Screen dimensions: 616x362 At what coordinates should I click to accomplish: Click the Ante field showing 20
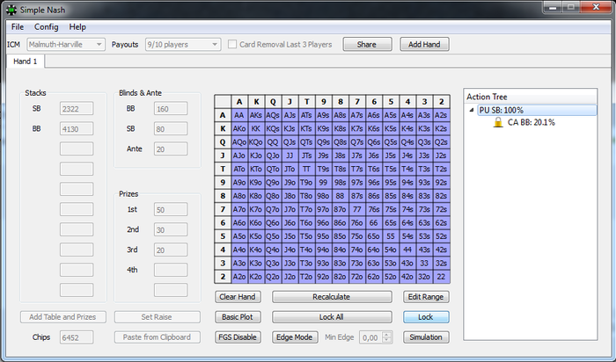[171, 149]
